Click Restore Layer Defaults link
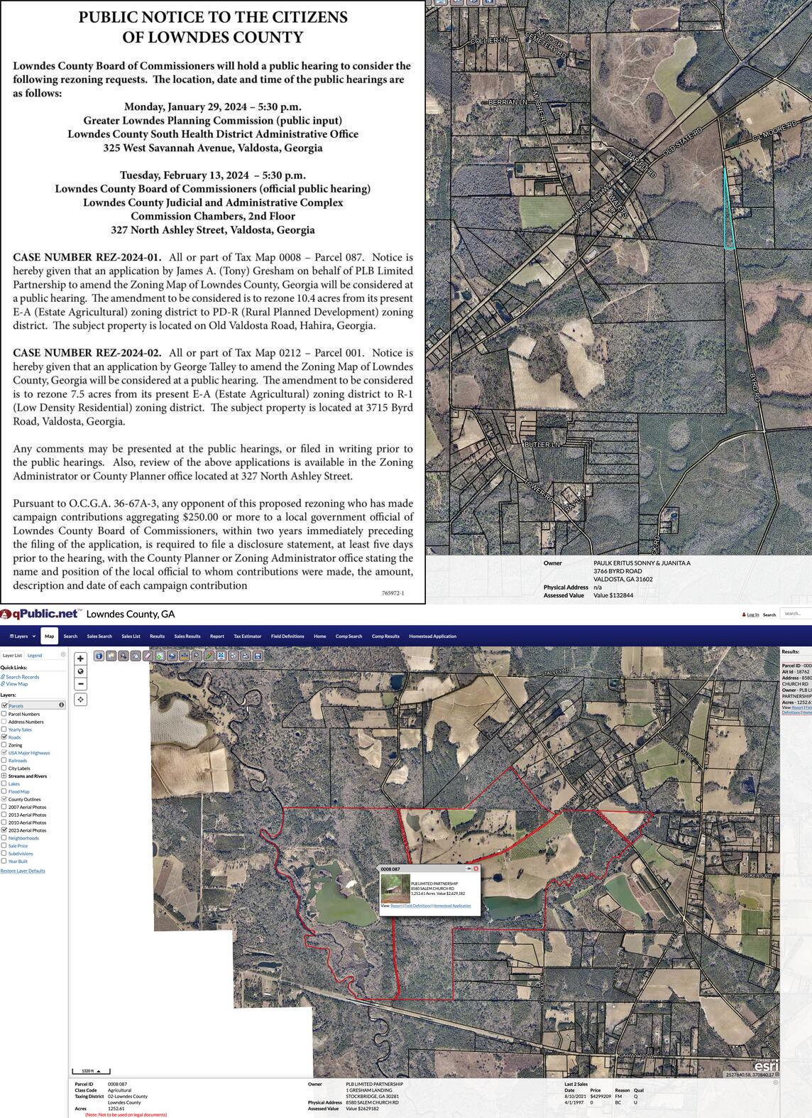 click(x=23, y=871)
